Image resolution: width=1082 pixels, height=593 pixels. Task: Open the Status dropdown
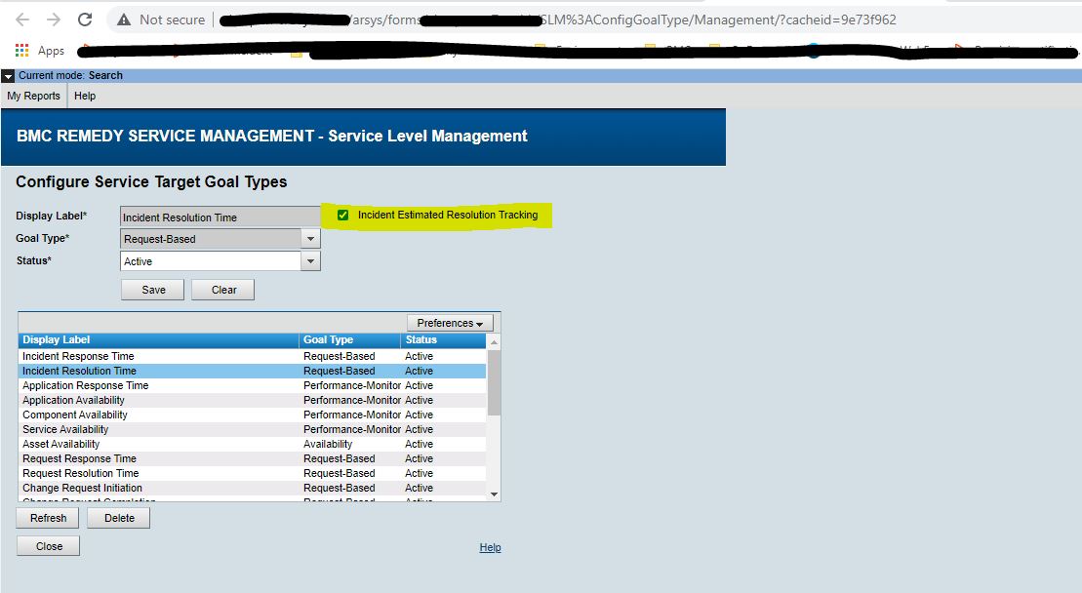coord(310,261)
